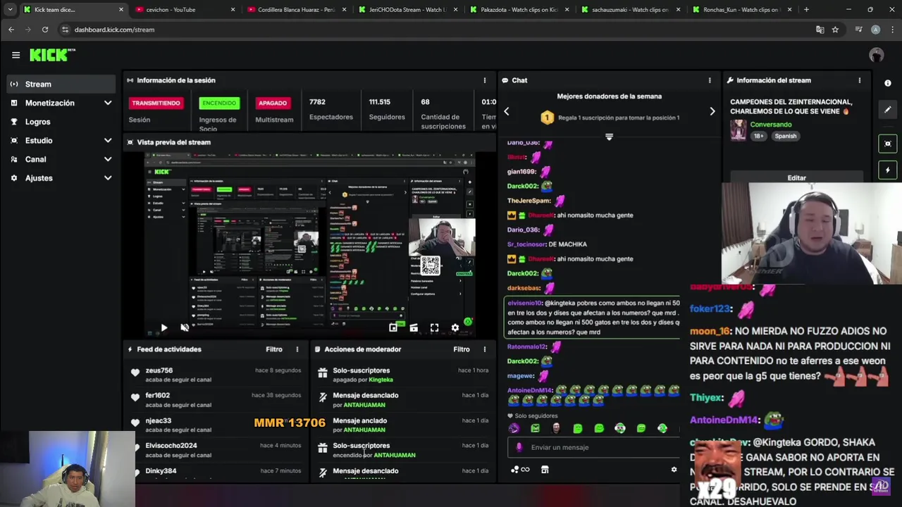Switch to the Pakazdota clips tab
This screenshot has height=507, width=902.
[519, 10]
